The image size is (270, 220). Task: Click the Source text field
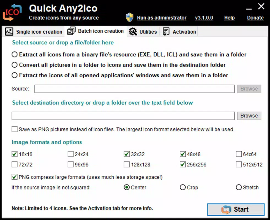click(x=135, y=89)
